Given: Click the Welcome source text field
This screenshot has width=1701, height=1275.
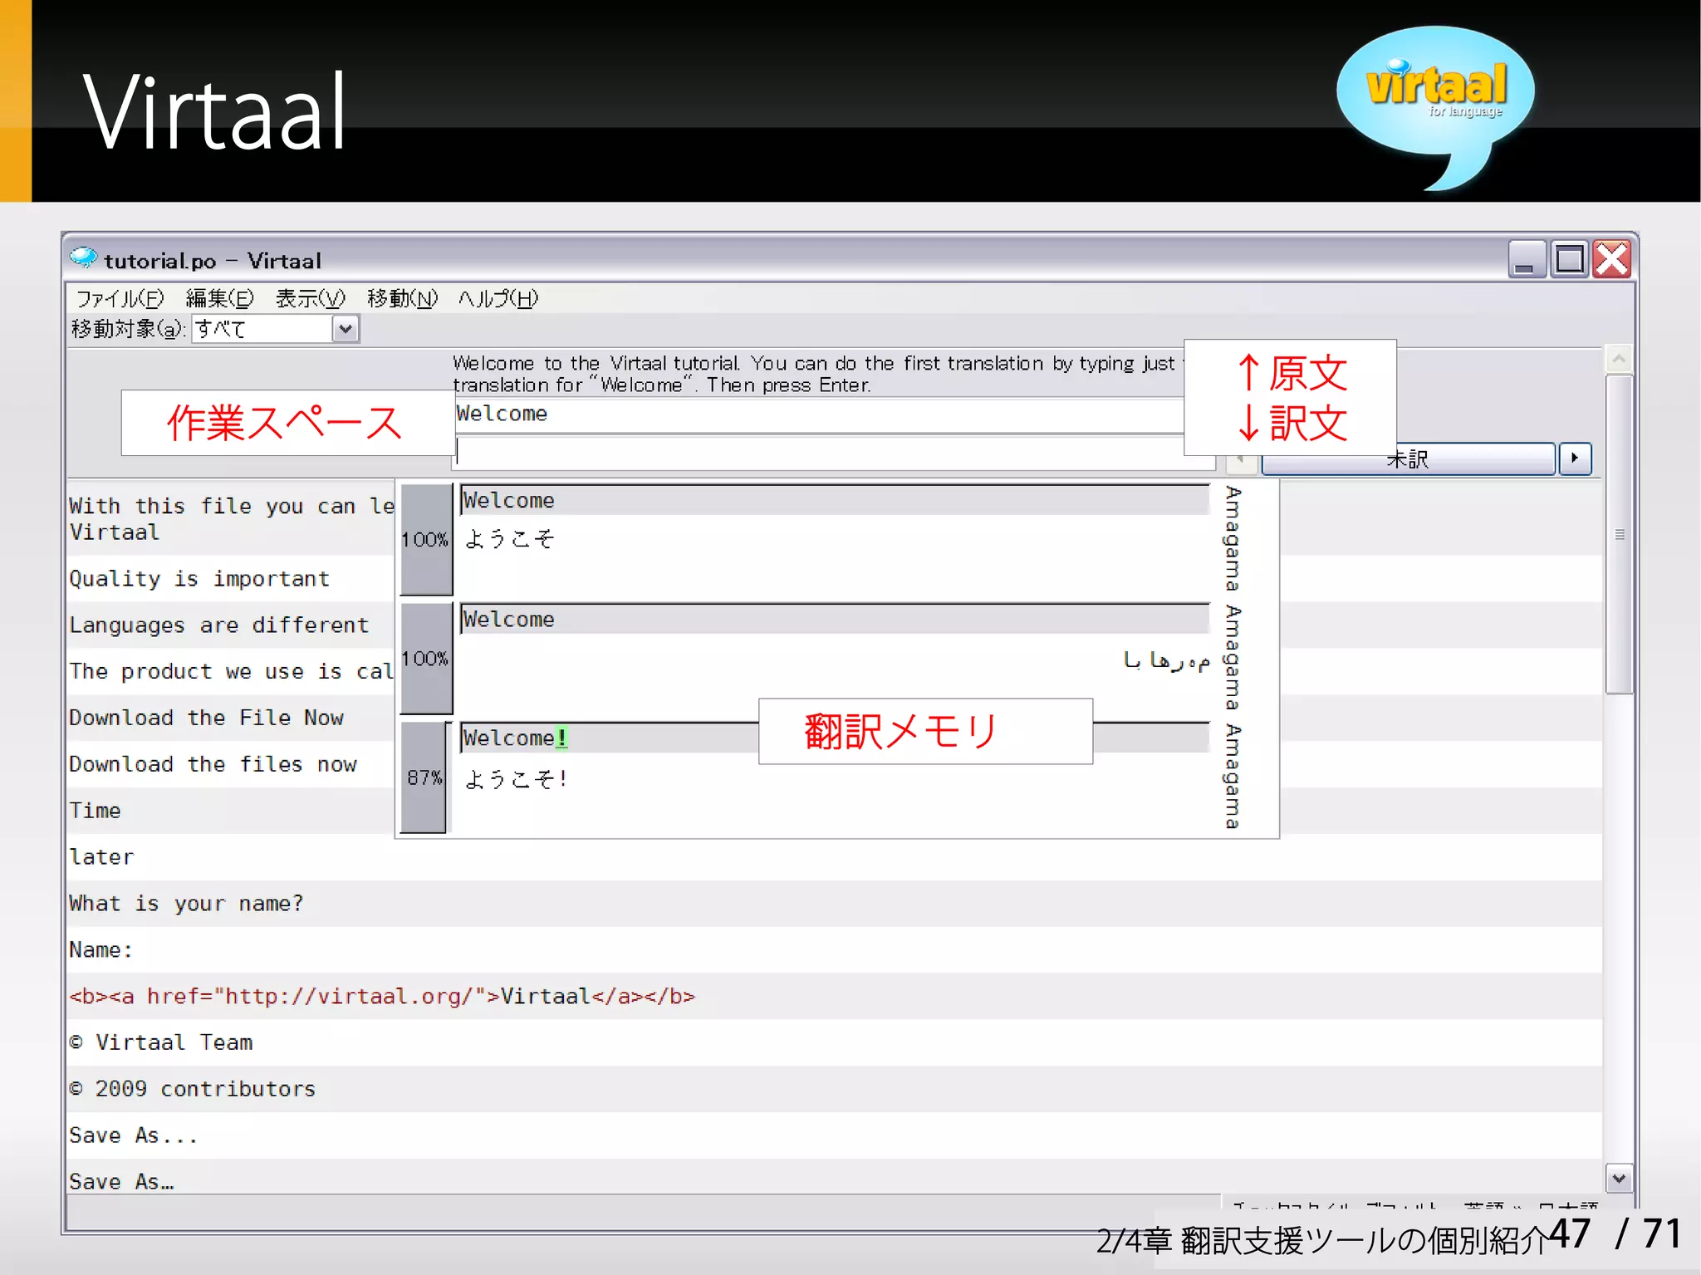Looking at the screenshot, I should 819,415.
